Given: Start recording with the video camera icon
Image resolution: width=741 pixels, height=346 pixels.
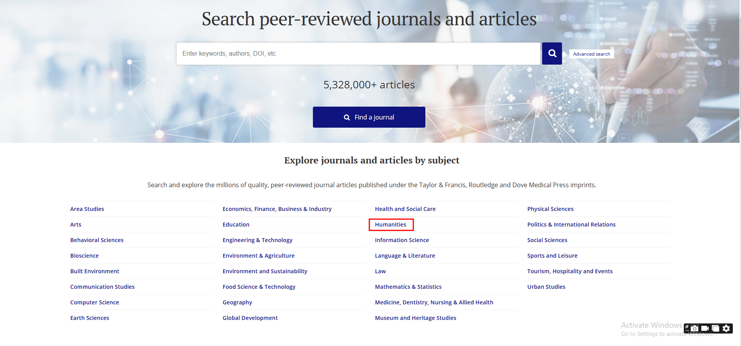Looking at the screenshot, I should click(705, 328).
